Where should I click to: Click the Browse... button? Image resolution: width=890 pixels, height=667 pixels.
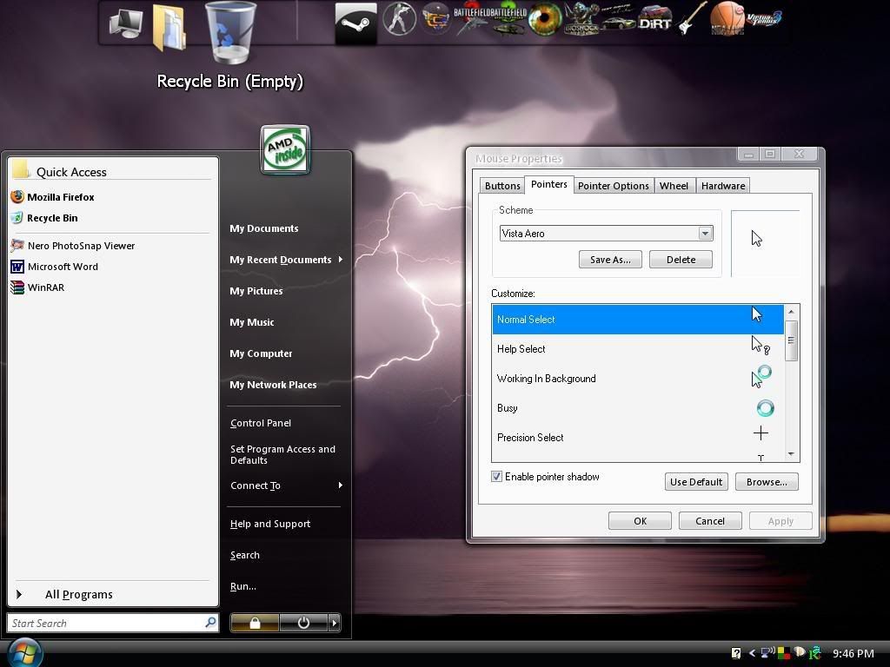pos(766,482)
